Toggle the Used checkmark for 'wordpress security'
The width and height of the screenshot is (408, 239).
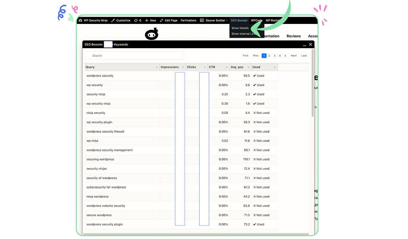point(260,76)
